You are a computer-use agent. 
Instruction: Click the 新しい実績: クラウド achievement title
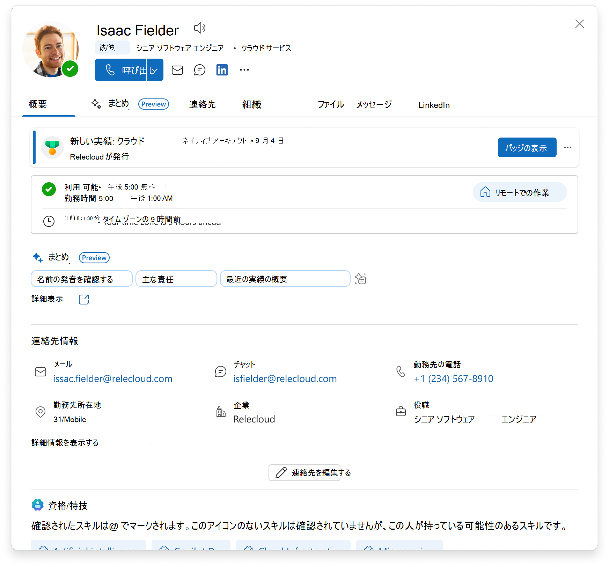pyautogui.click(x=107, y=141)
